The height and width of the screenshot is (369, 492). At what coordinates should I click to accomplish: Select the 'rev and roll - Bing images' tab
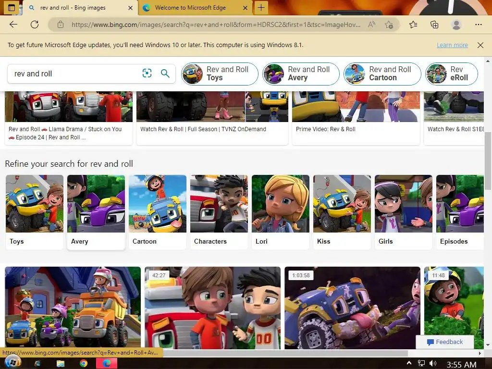[80, 8]
